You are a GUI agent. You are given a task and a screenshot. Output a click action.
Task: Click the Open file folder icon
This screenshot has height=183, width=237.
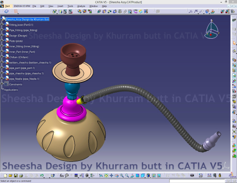[x=11, y=175]
